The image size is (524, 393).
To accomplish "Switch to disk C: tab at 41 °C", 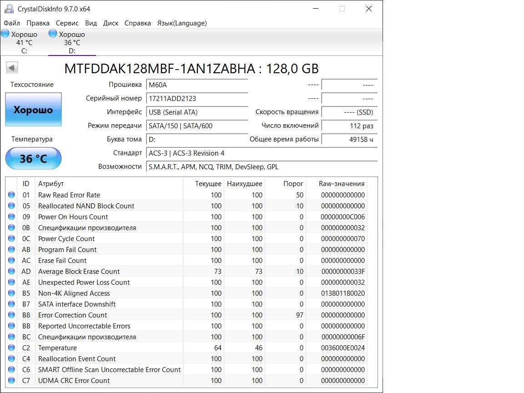I will click(24, 42).
